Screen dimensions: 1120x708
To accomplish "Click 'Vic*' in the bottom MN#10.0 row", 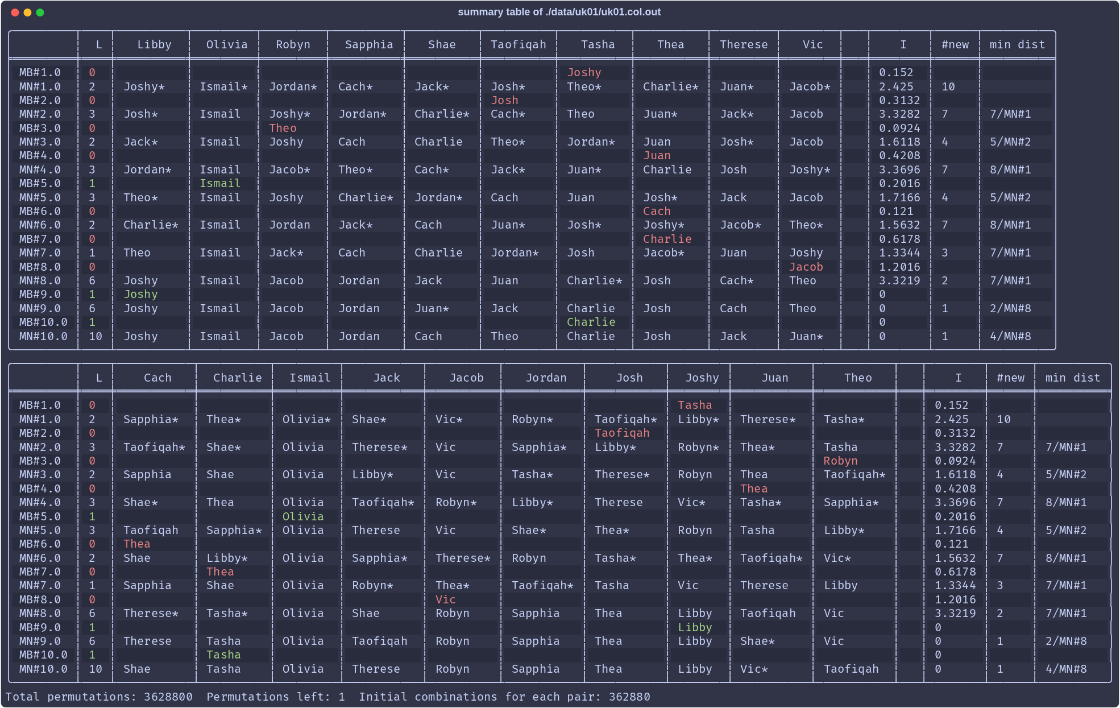I will [754, 669].
